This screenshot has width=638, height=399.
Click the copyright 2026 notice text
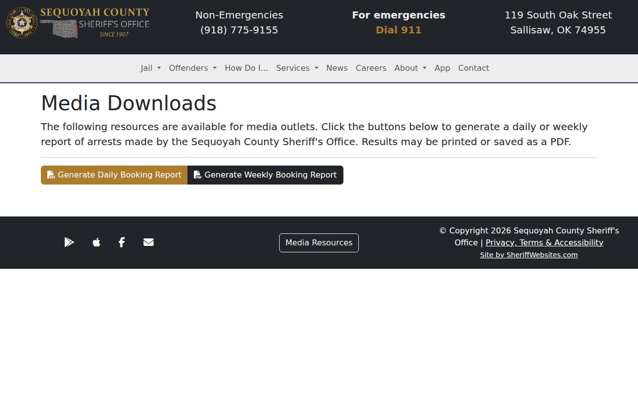click(529, 236)
